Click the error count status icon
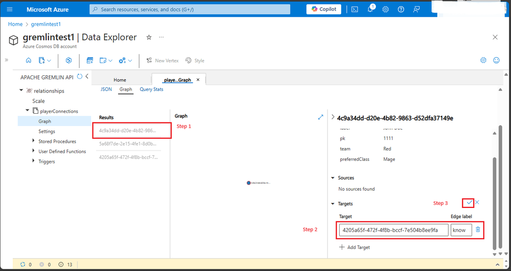The width and height of the screenshot is (511, 271). [42, 264]
